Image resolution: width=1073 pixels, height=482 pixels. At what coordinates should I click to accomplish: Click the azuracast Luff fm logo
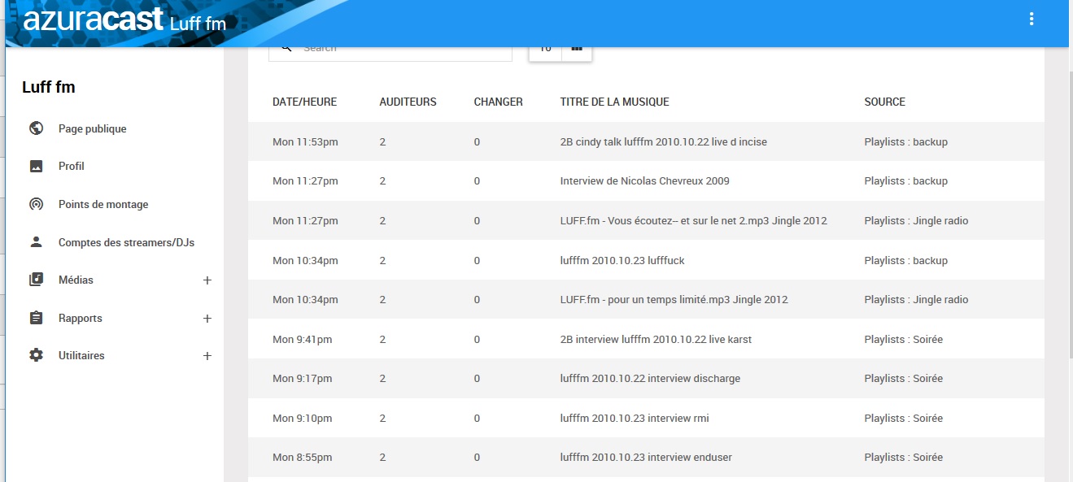pos(92,22)
